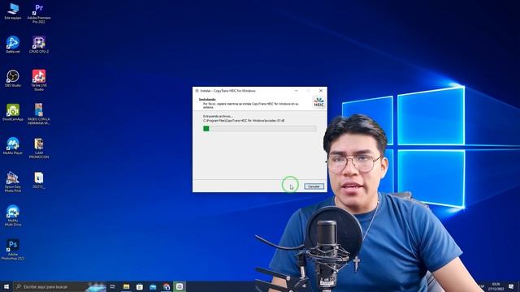Screen dimensions: 520x292
Task: Click installer title bar icon
Action: pos(197,91)
